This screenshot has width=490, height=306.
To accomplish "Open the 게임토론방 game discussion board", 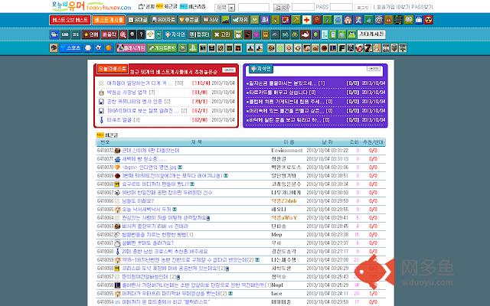I will click(x=162, y=47).
